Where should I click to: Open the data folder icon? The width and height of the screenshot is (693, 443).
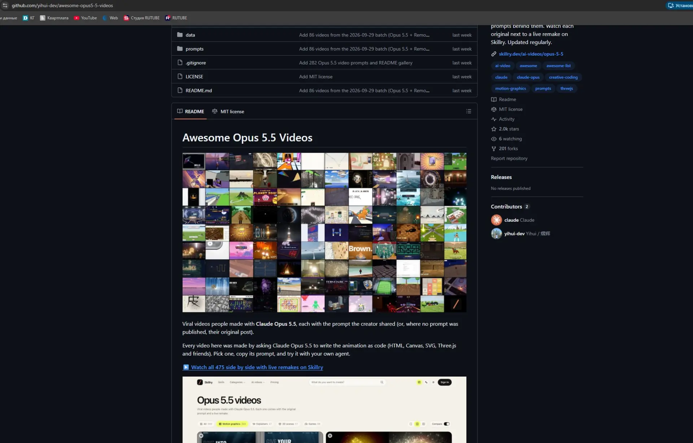click(x=180, y=35)
